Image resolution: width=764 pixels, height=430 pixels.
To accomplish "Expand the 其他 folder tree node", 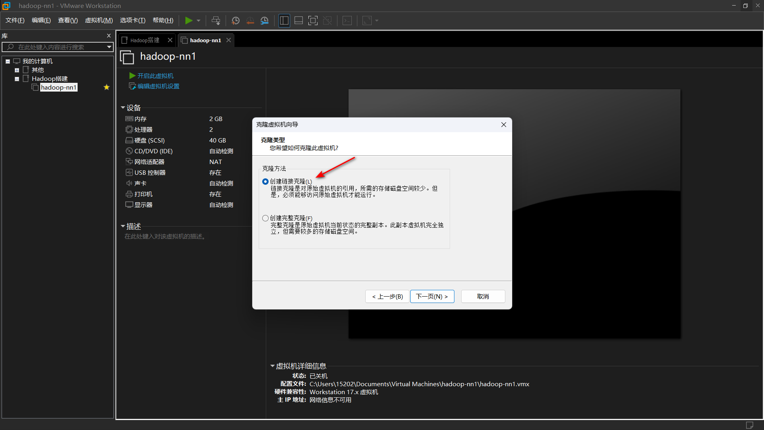I will (x=17, y=70).
